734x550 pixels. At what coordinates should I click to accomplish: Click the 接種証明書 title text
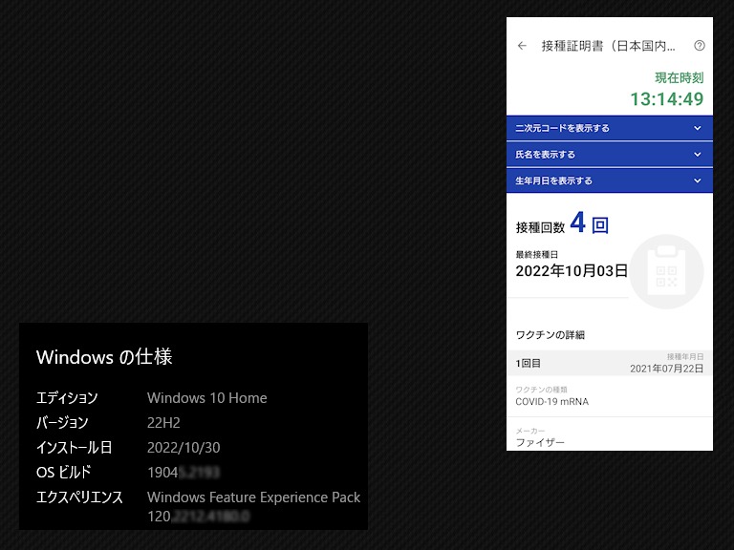[x=608, y=46]
